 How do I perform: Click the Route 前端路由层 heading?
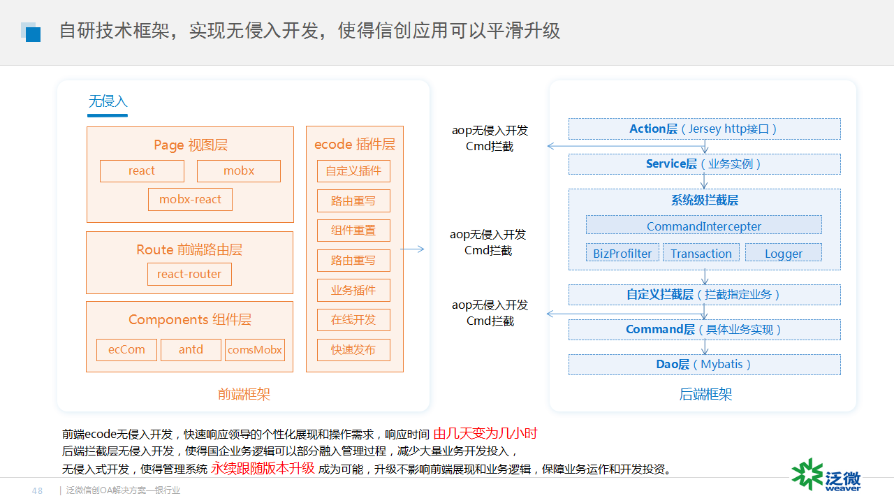[x=189, y=250]
